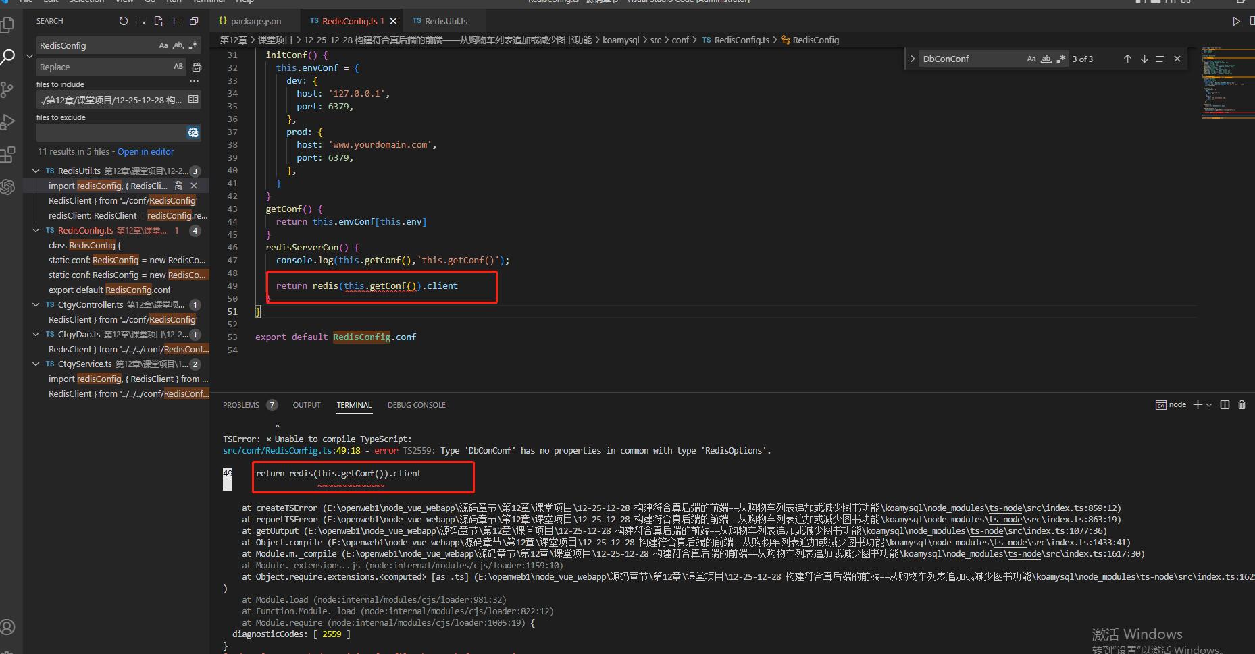Toggle exclude settings and ignore files

(x=193, y=132)
